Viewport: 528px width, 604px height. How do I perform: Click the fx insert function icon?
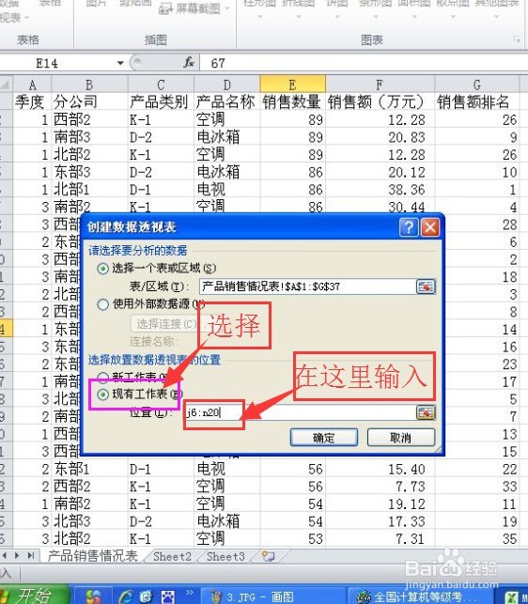[x=189, y=62]
